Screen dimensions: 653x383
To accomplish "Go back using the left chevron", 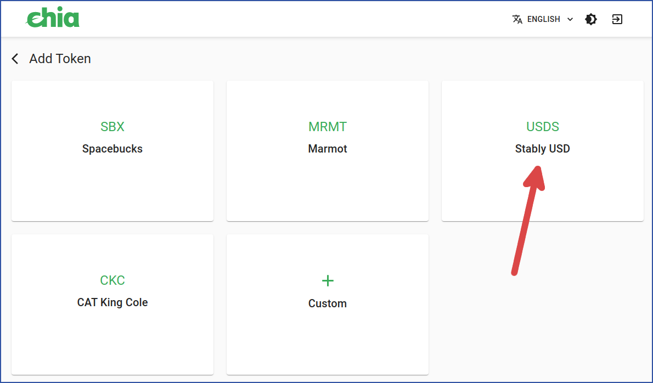I will click(15, 59).
